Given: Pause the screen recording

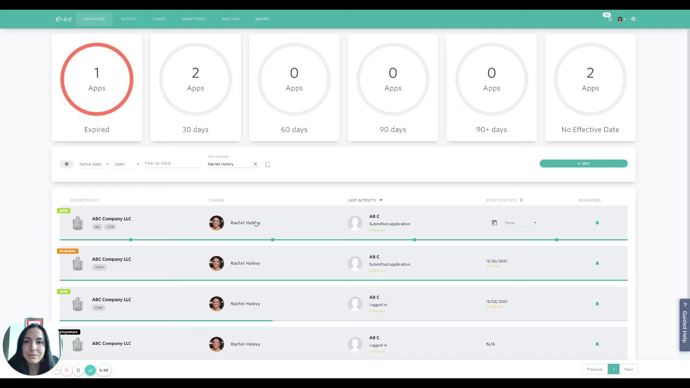Looking at the screenshot, I should coord(78,370).
